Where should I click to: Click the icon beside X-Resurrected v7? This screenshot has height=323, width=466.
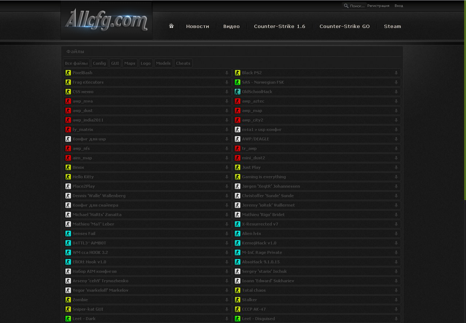click(x=238, y=224)
